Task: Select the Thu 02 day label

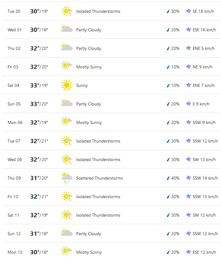Action: [x=14, y=48]
